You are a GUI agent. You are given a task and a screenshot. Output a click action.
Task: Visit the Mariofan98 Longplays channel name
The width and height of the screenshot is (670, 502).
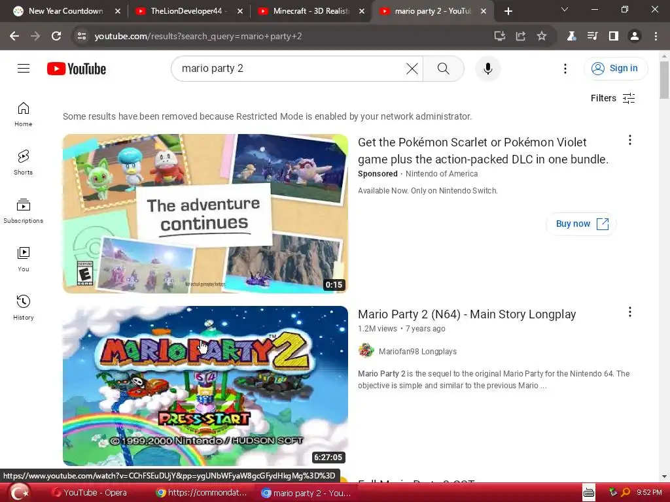(417, 351)
